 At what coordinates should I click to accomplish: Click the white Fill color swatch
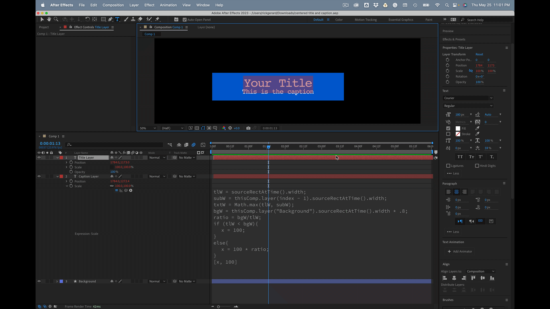point(458,128)
